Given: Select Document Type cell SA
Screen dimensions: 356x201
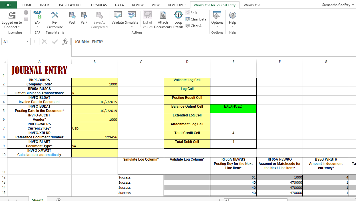Looking at the screenshot, I should (x=94, y=144).
